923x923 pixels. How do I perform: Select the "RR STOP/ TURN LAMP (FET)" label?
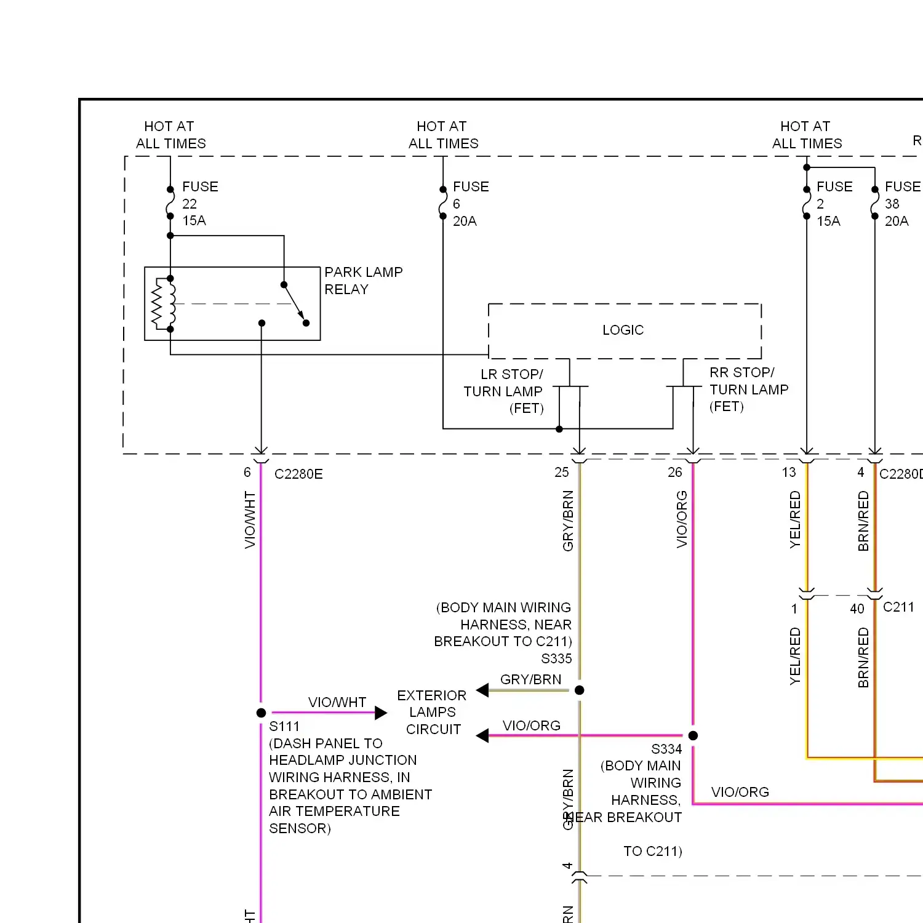tap(749, 390)
